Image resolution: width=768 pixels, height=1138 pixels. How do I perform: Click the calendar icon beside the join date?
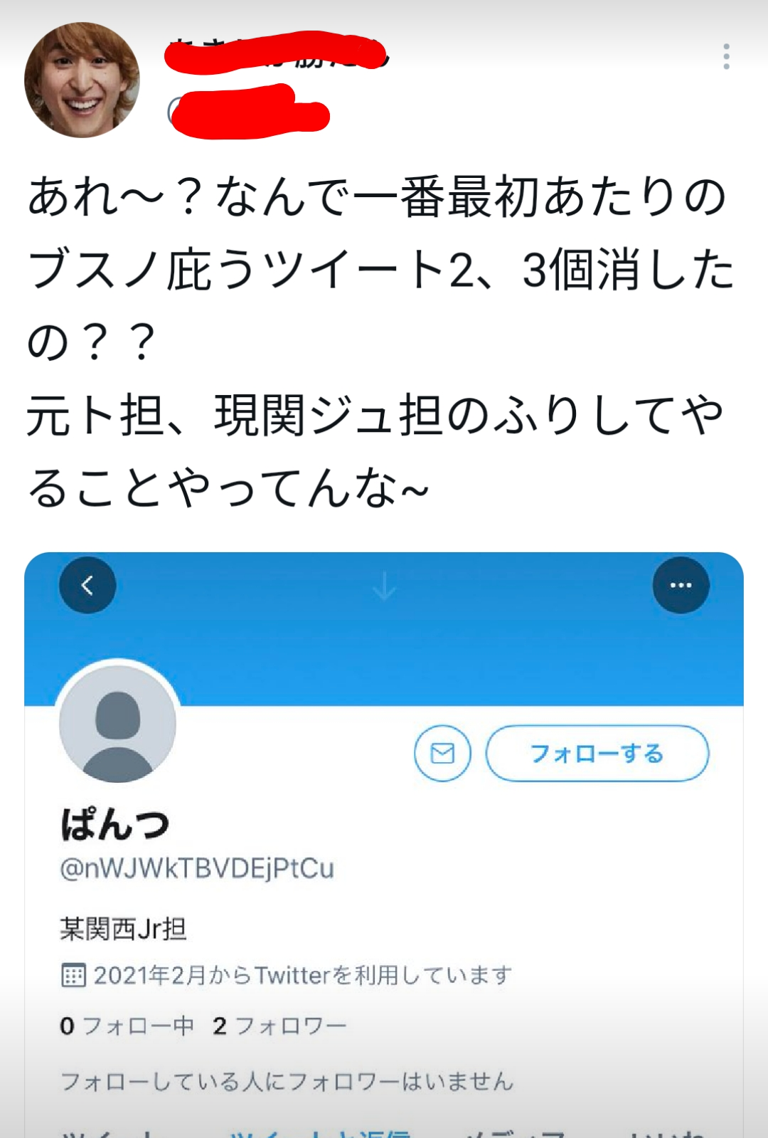pos(73,975)
